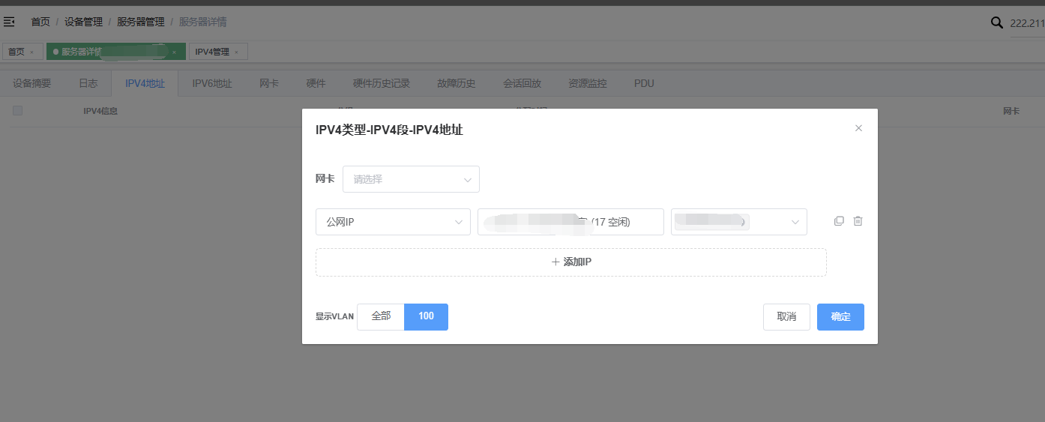
Task: Delete the IP row with trash icon
Action: tap(858, 221)
